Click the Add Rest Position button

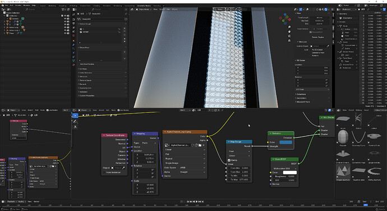click(x=87, y=64)
